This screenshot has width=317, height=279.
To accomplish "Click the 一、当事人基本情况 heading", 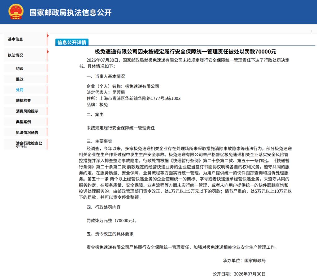I will [106, 76].
